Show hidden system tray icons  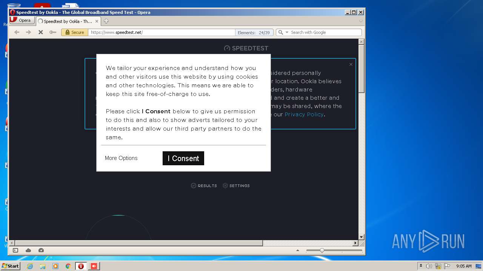point(421,266)
